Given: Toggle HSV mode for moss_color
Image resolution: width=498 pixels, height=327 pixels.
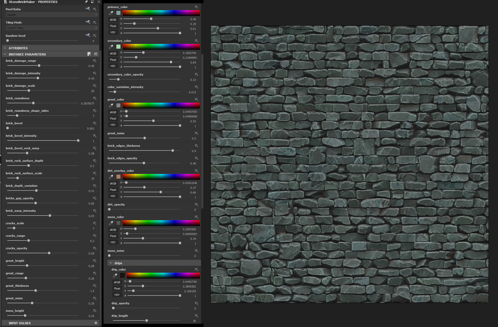Looking at the screenshot, I should (x=113, y=242).
